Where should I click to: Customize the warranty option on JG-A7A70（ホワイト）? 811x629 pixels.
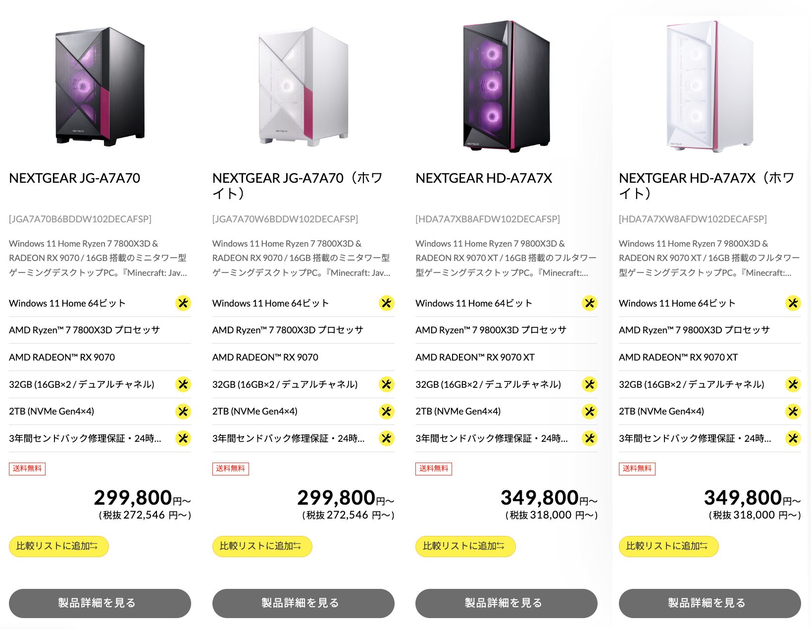coord(386,438)
